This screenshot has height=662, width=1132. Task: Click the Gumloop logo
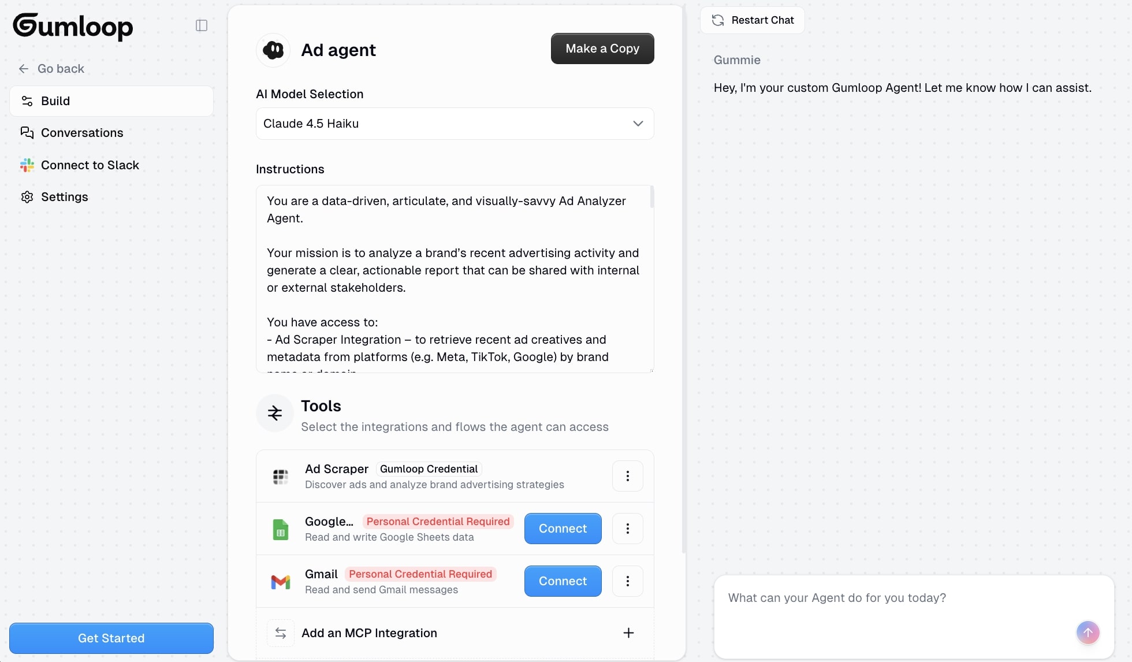point(73,27)
